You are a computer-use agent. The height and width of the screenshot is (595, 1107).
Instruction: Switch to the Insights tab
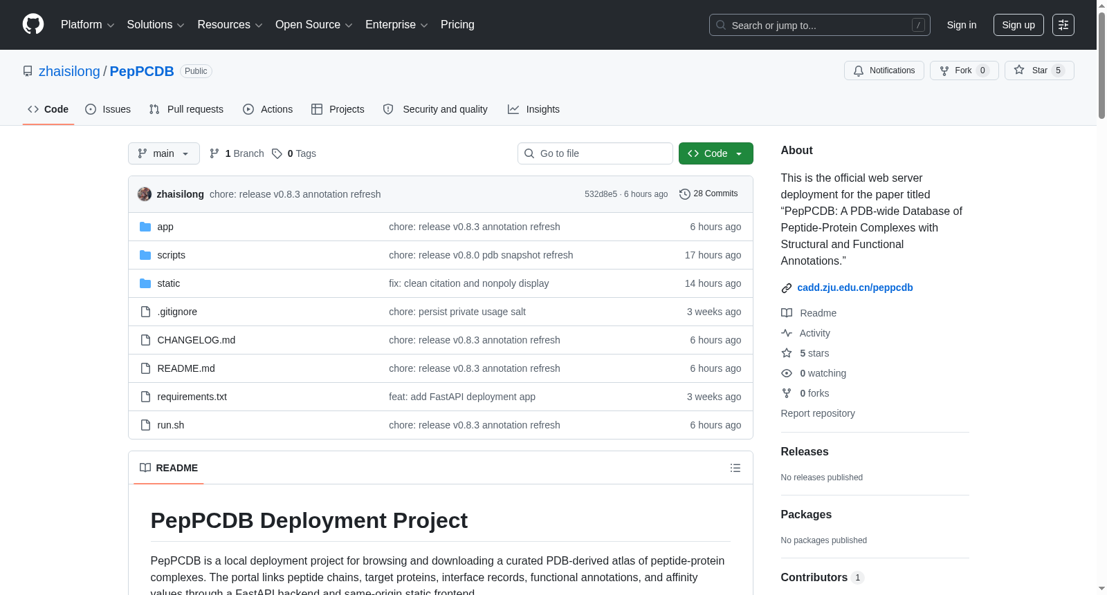(533, 109)
